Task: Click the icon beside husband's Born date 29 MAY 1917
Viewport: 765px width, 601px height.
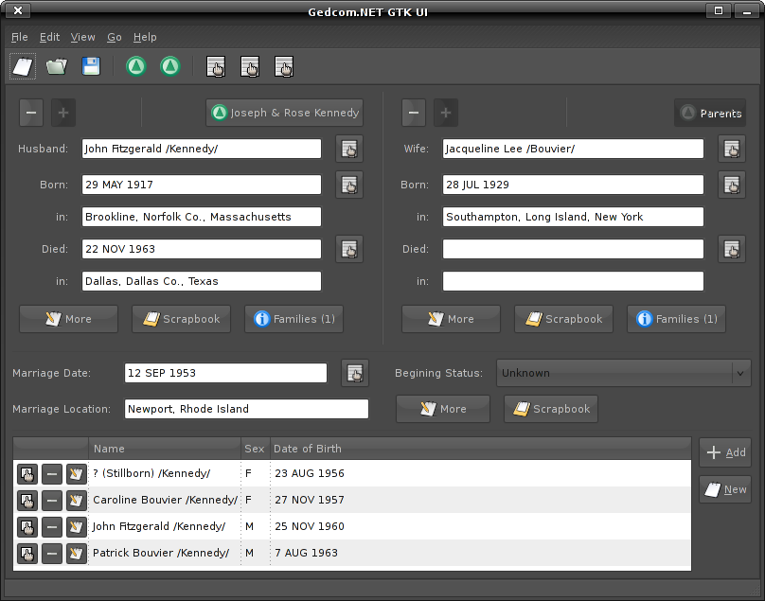Action: [x=349, y=185]
